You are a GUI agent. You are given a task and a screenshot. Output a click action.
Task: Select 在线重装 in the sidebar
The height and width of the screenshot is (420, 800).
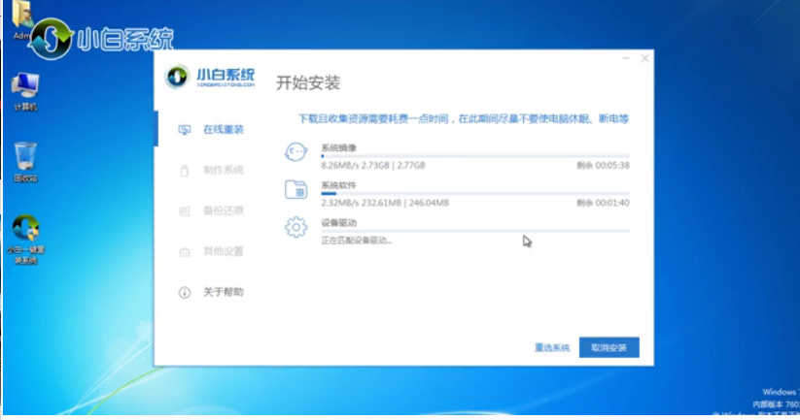[x=223, y=130]
